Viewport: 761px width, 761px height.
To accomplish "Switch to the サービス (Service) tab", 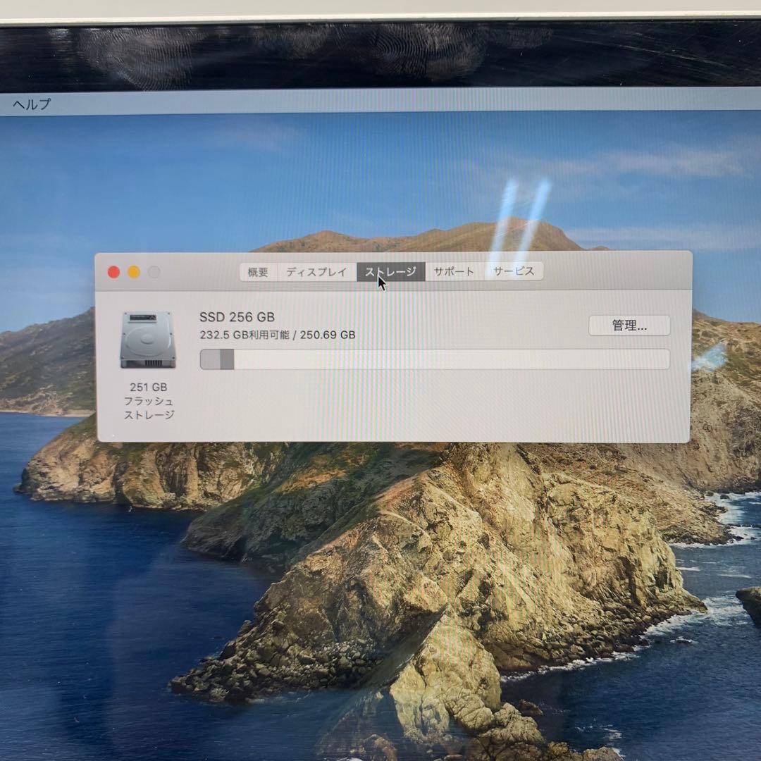I will pyautogui.click(x=514, y=270).
